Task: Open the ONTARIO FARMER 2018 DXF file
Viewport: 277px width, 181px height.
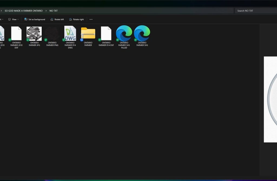Action: click(16, 33)
